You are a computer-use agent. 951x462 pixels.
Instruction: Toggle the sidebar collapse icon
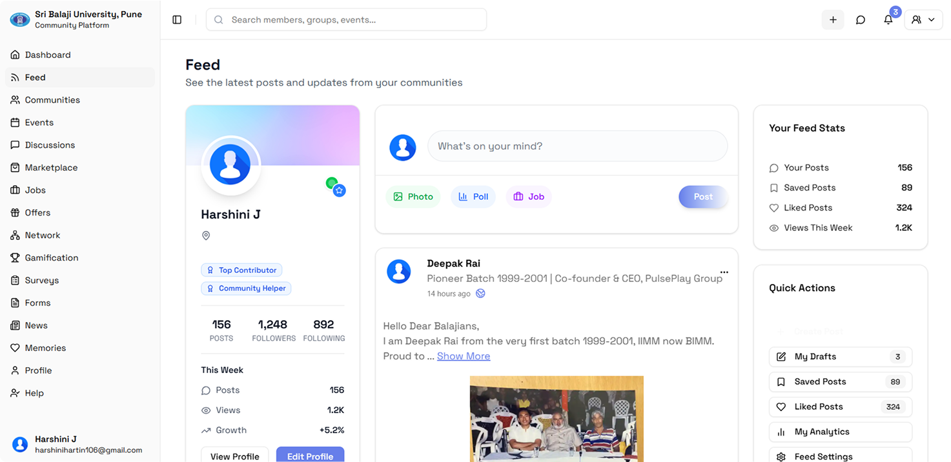tap(177, 20)
